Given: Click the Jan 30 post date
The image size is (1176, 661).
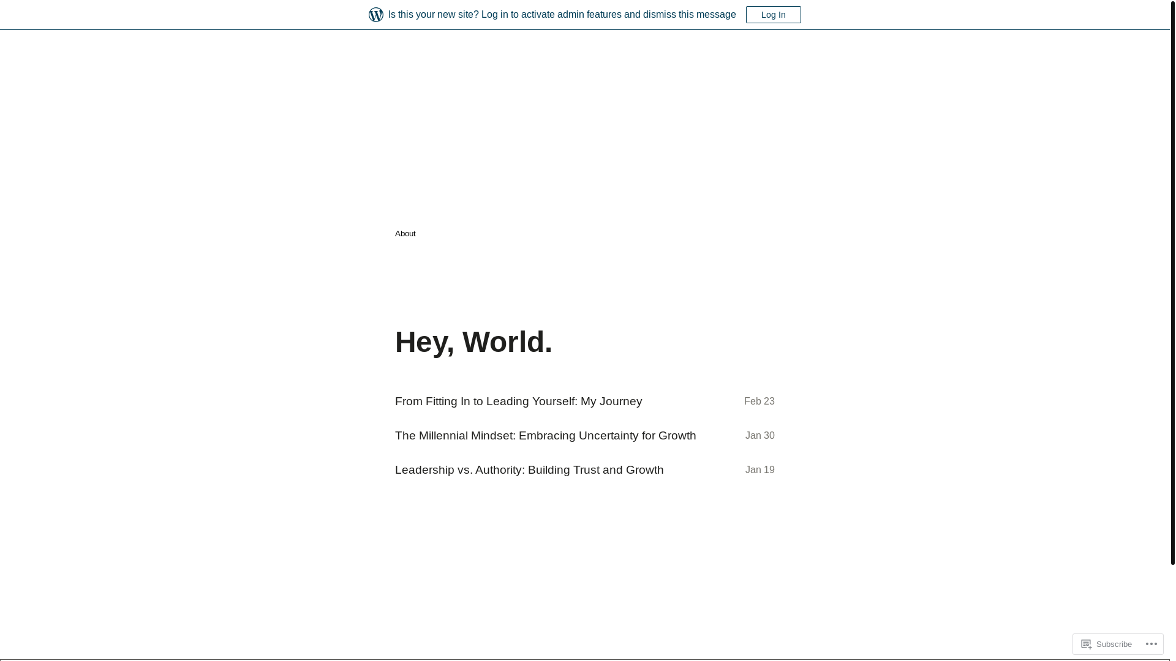Looking at the screenshot, I should pos(759,436).
